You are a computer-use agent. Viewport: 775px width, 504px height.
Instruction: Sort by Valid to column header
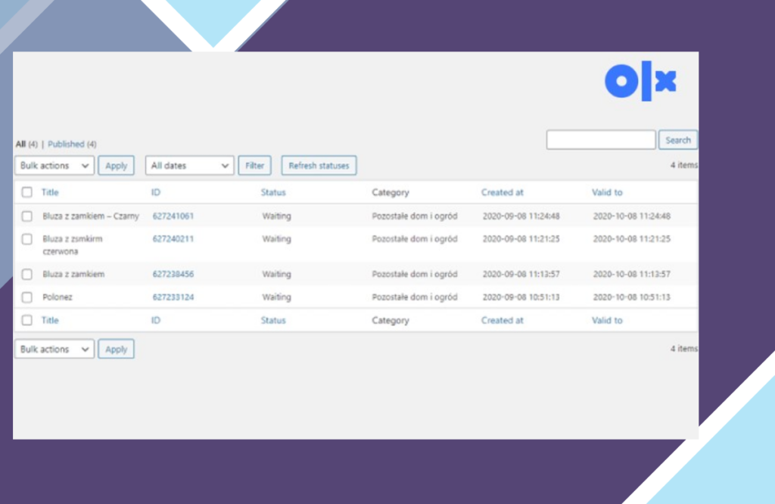click(607, 192)
